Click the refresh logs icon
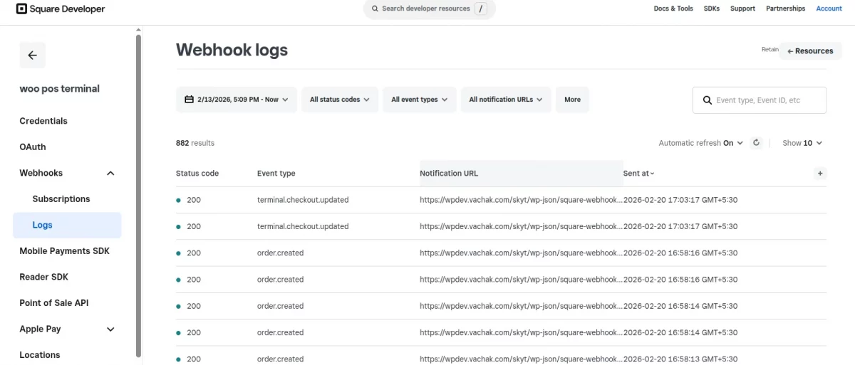The image size is (855, 365). coord(757,143)
